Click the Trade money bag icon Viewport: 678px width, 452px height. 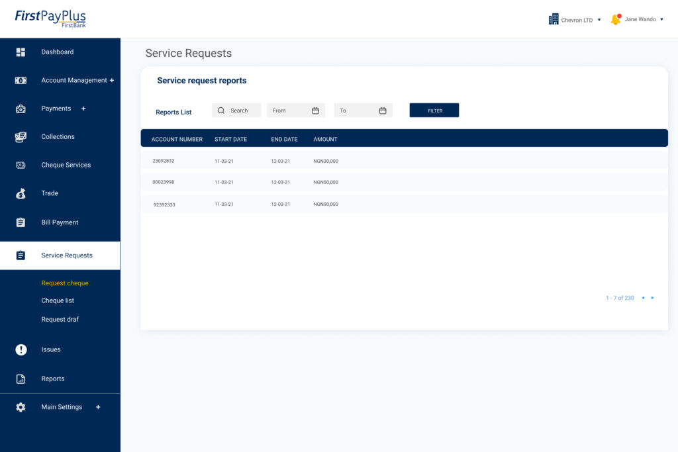coord(21,194)
